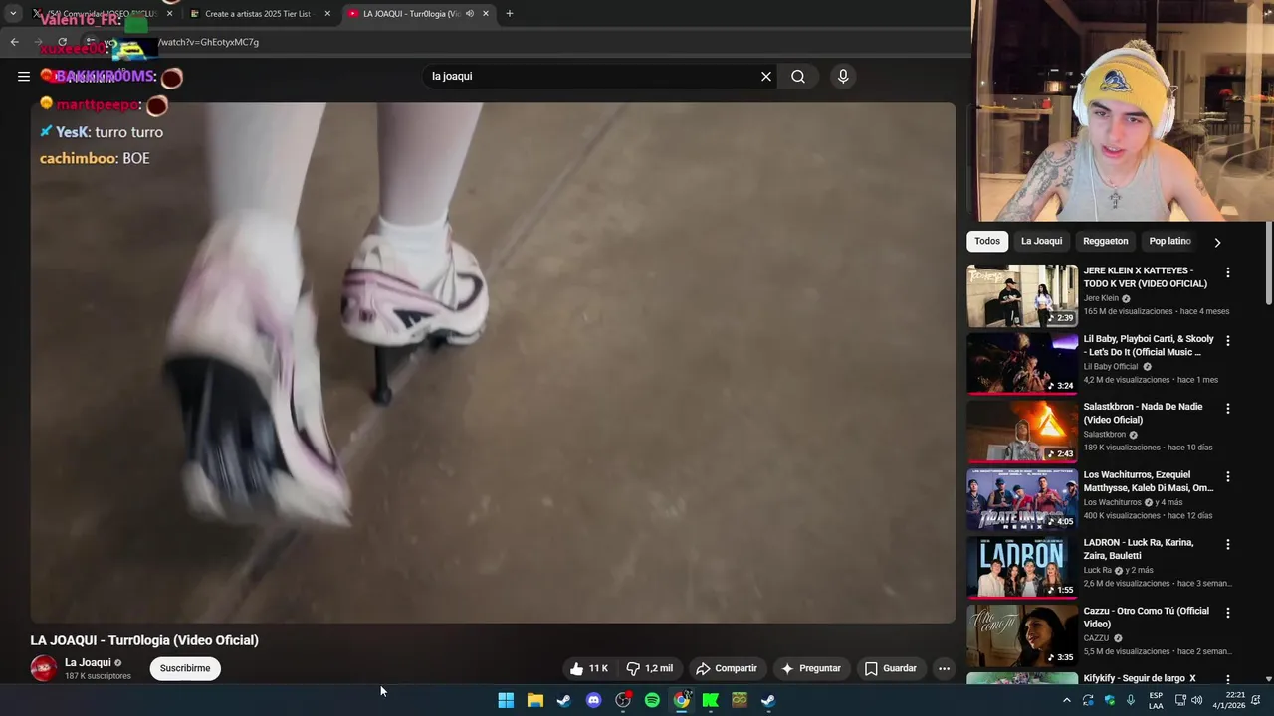Viewport: 1274px width, 716px height.
Task: Open options menu for Salastkbron video
Action: [1227, 409]
